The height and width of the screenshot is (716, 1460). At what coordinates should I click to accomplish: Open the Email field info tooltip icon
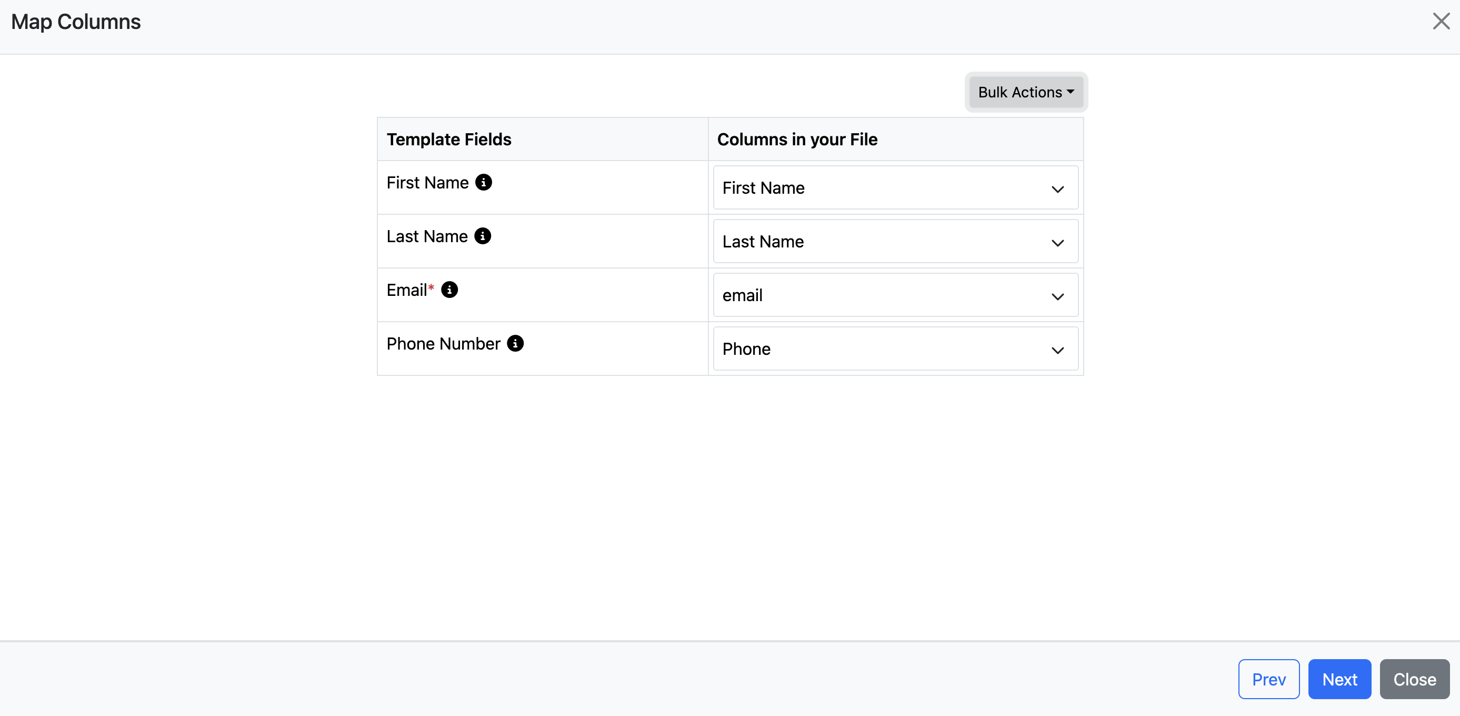[x=449, y=290]
